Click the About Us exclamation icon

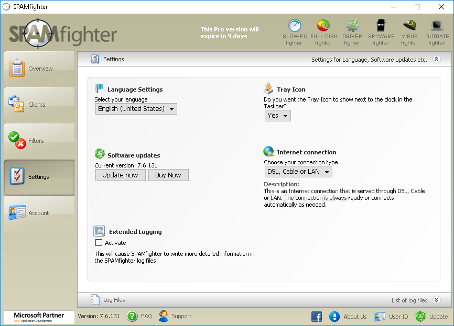click(334, 317)
